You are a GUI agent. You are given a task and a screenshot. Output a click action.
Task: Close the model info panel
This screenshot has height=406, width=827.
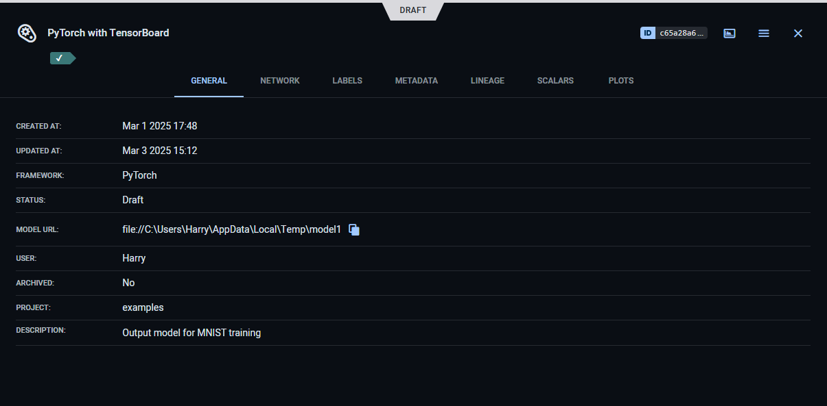click(x=797, y=33)
